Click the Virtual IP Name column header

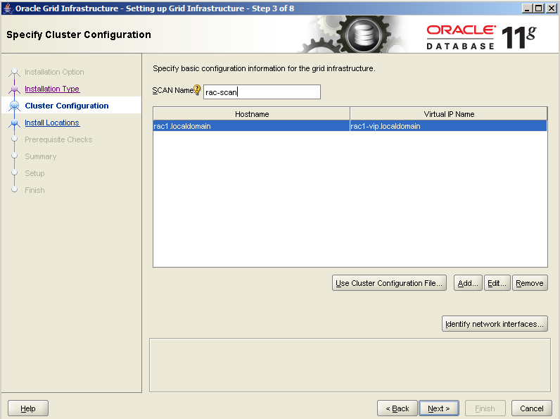pos(449,113)
